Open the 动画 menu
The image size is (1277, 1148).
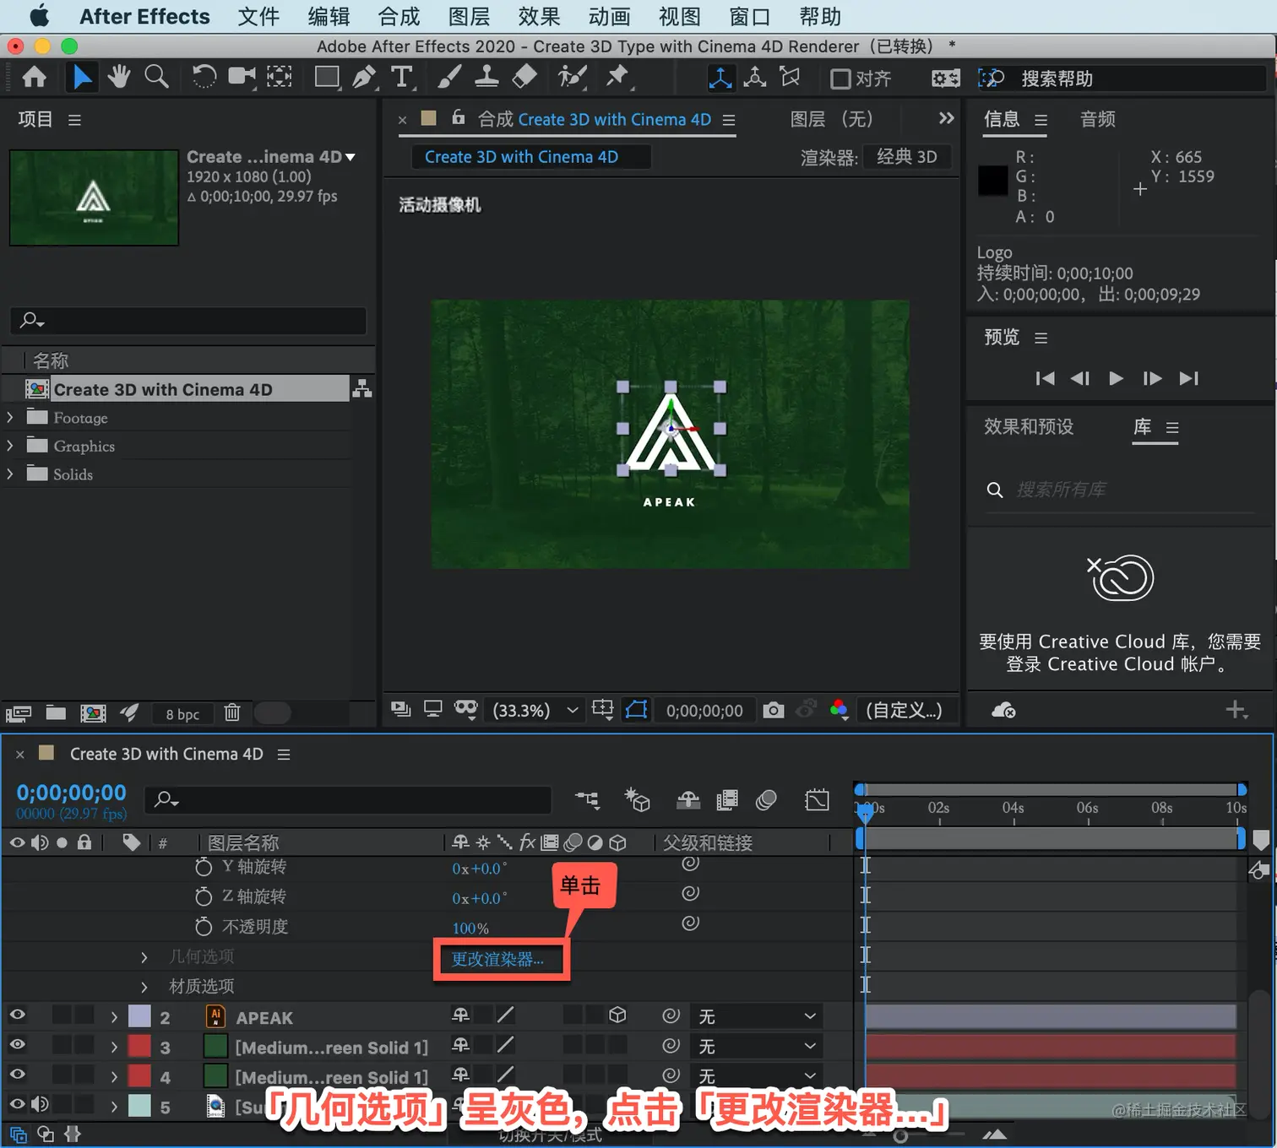[x=609, y=16]
